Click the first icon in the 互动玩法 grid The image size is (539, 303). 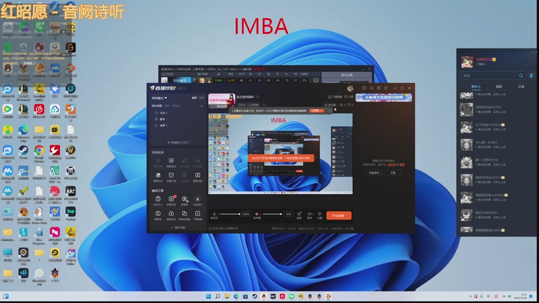point(158,162)
